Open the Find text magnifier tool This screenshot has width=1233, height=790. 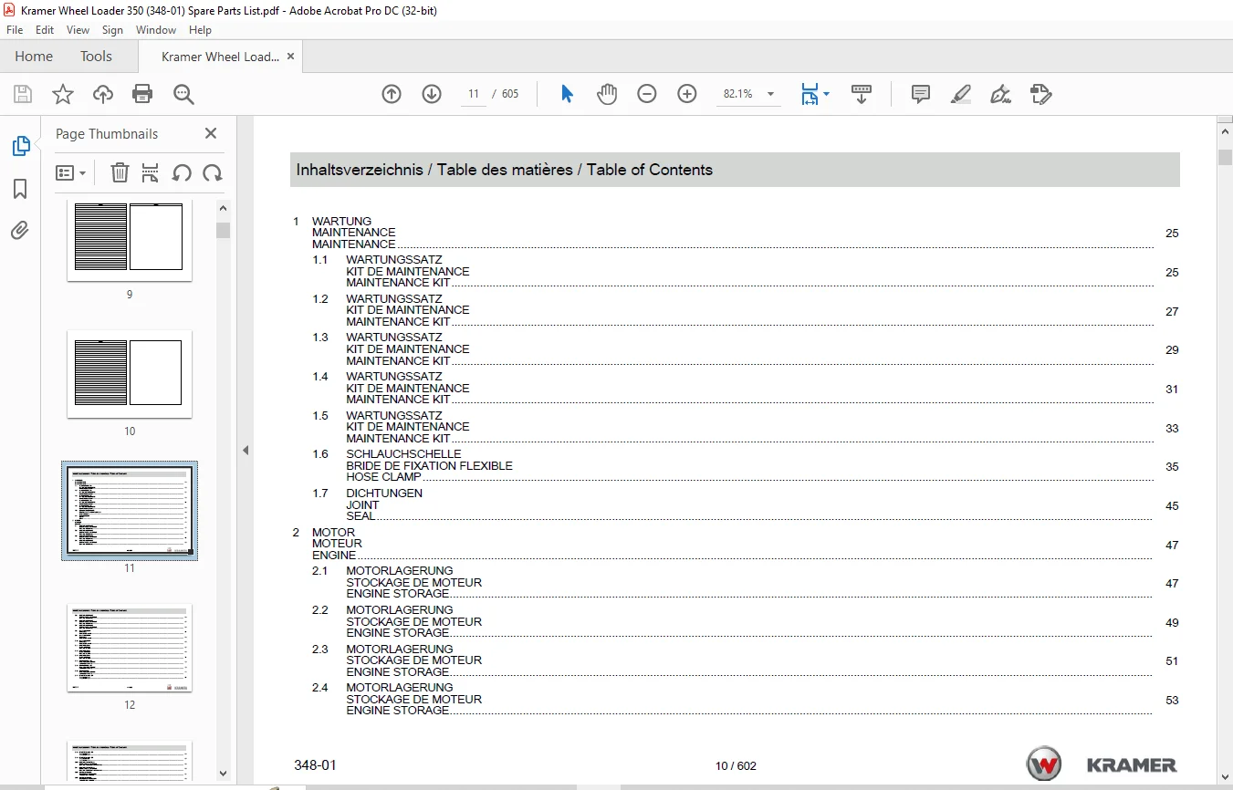click(x=183, y=94)
